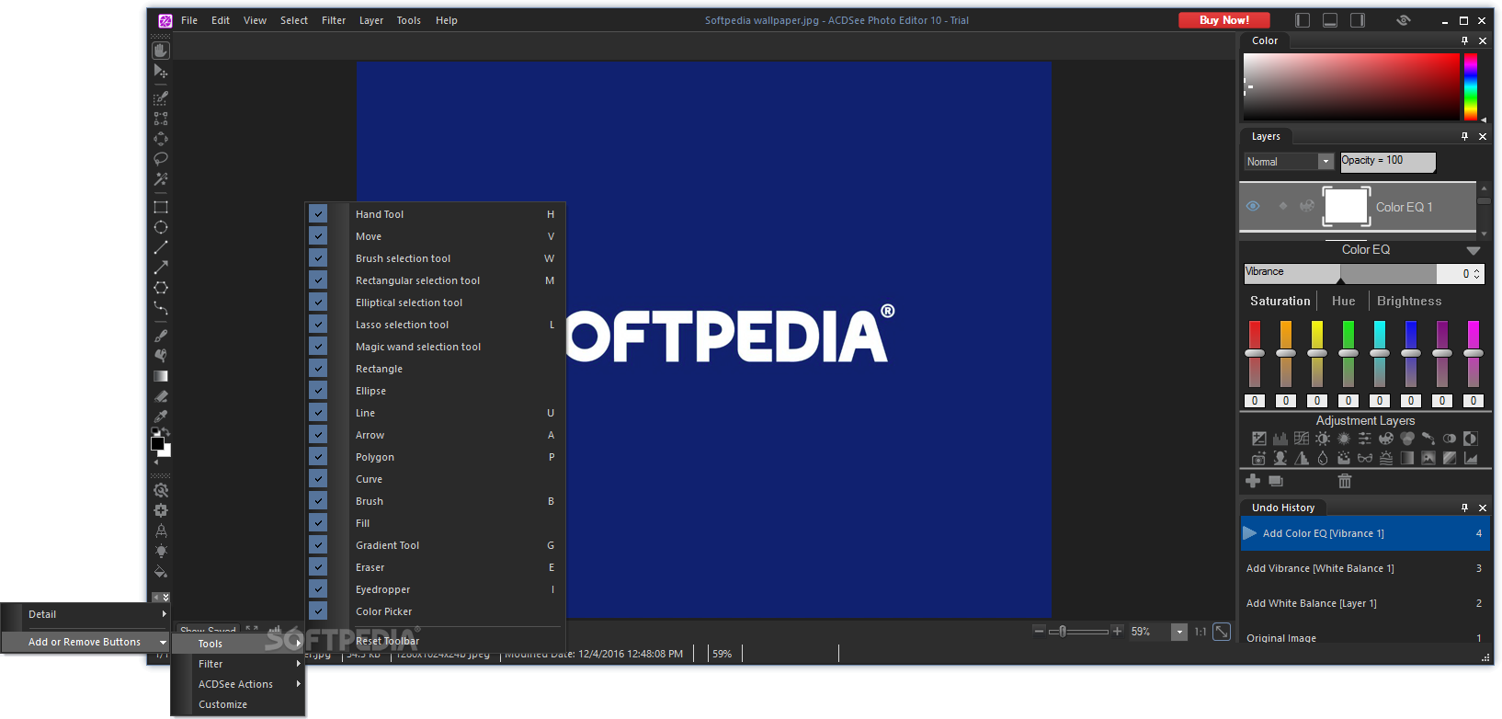Click Add or Remove Buttons dropdown
Viewport: 1502px width, 719px height.
click(x=85, y=642)
